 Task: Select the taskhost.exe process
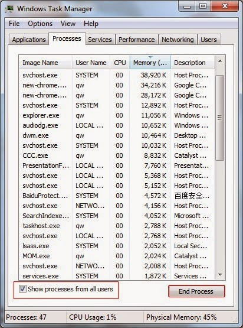coord(117,226)
